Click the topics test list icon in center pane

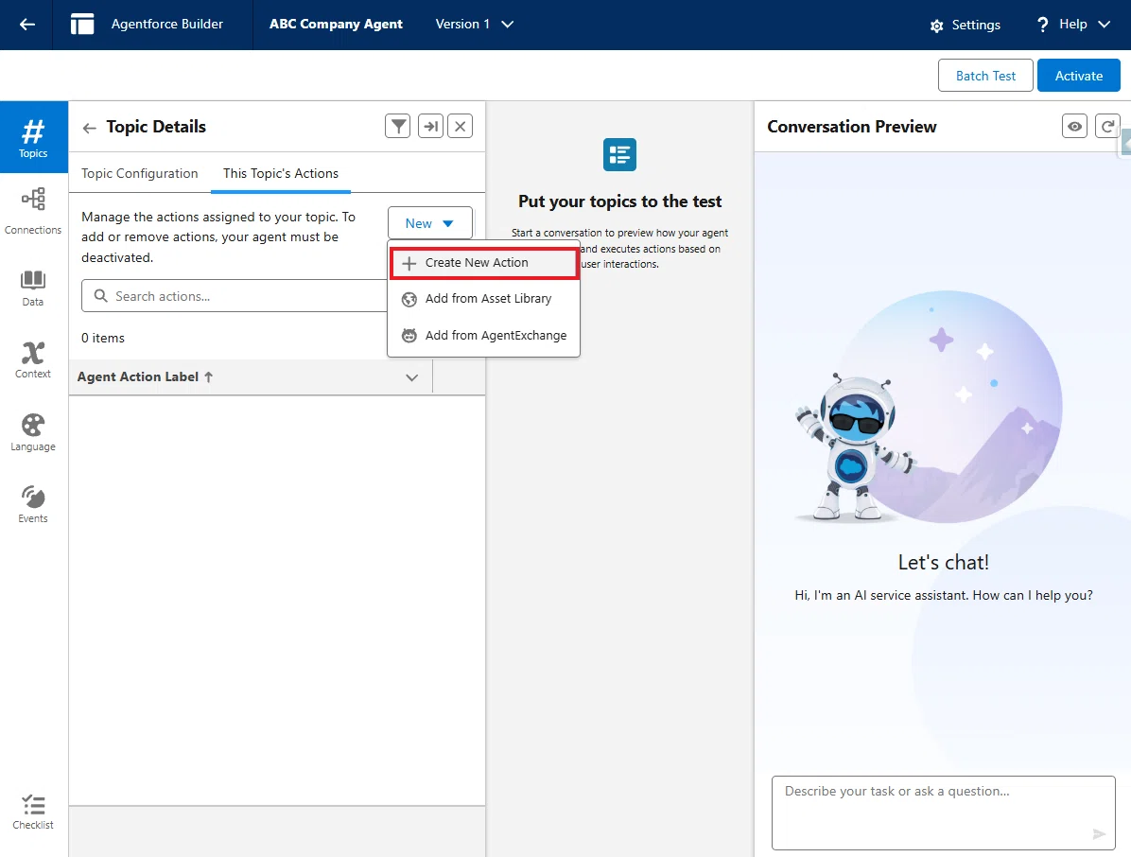point(619,154)
